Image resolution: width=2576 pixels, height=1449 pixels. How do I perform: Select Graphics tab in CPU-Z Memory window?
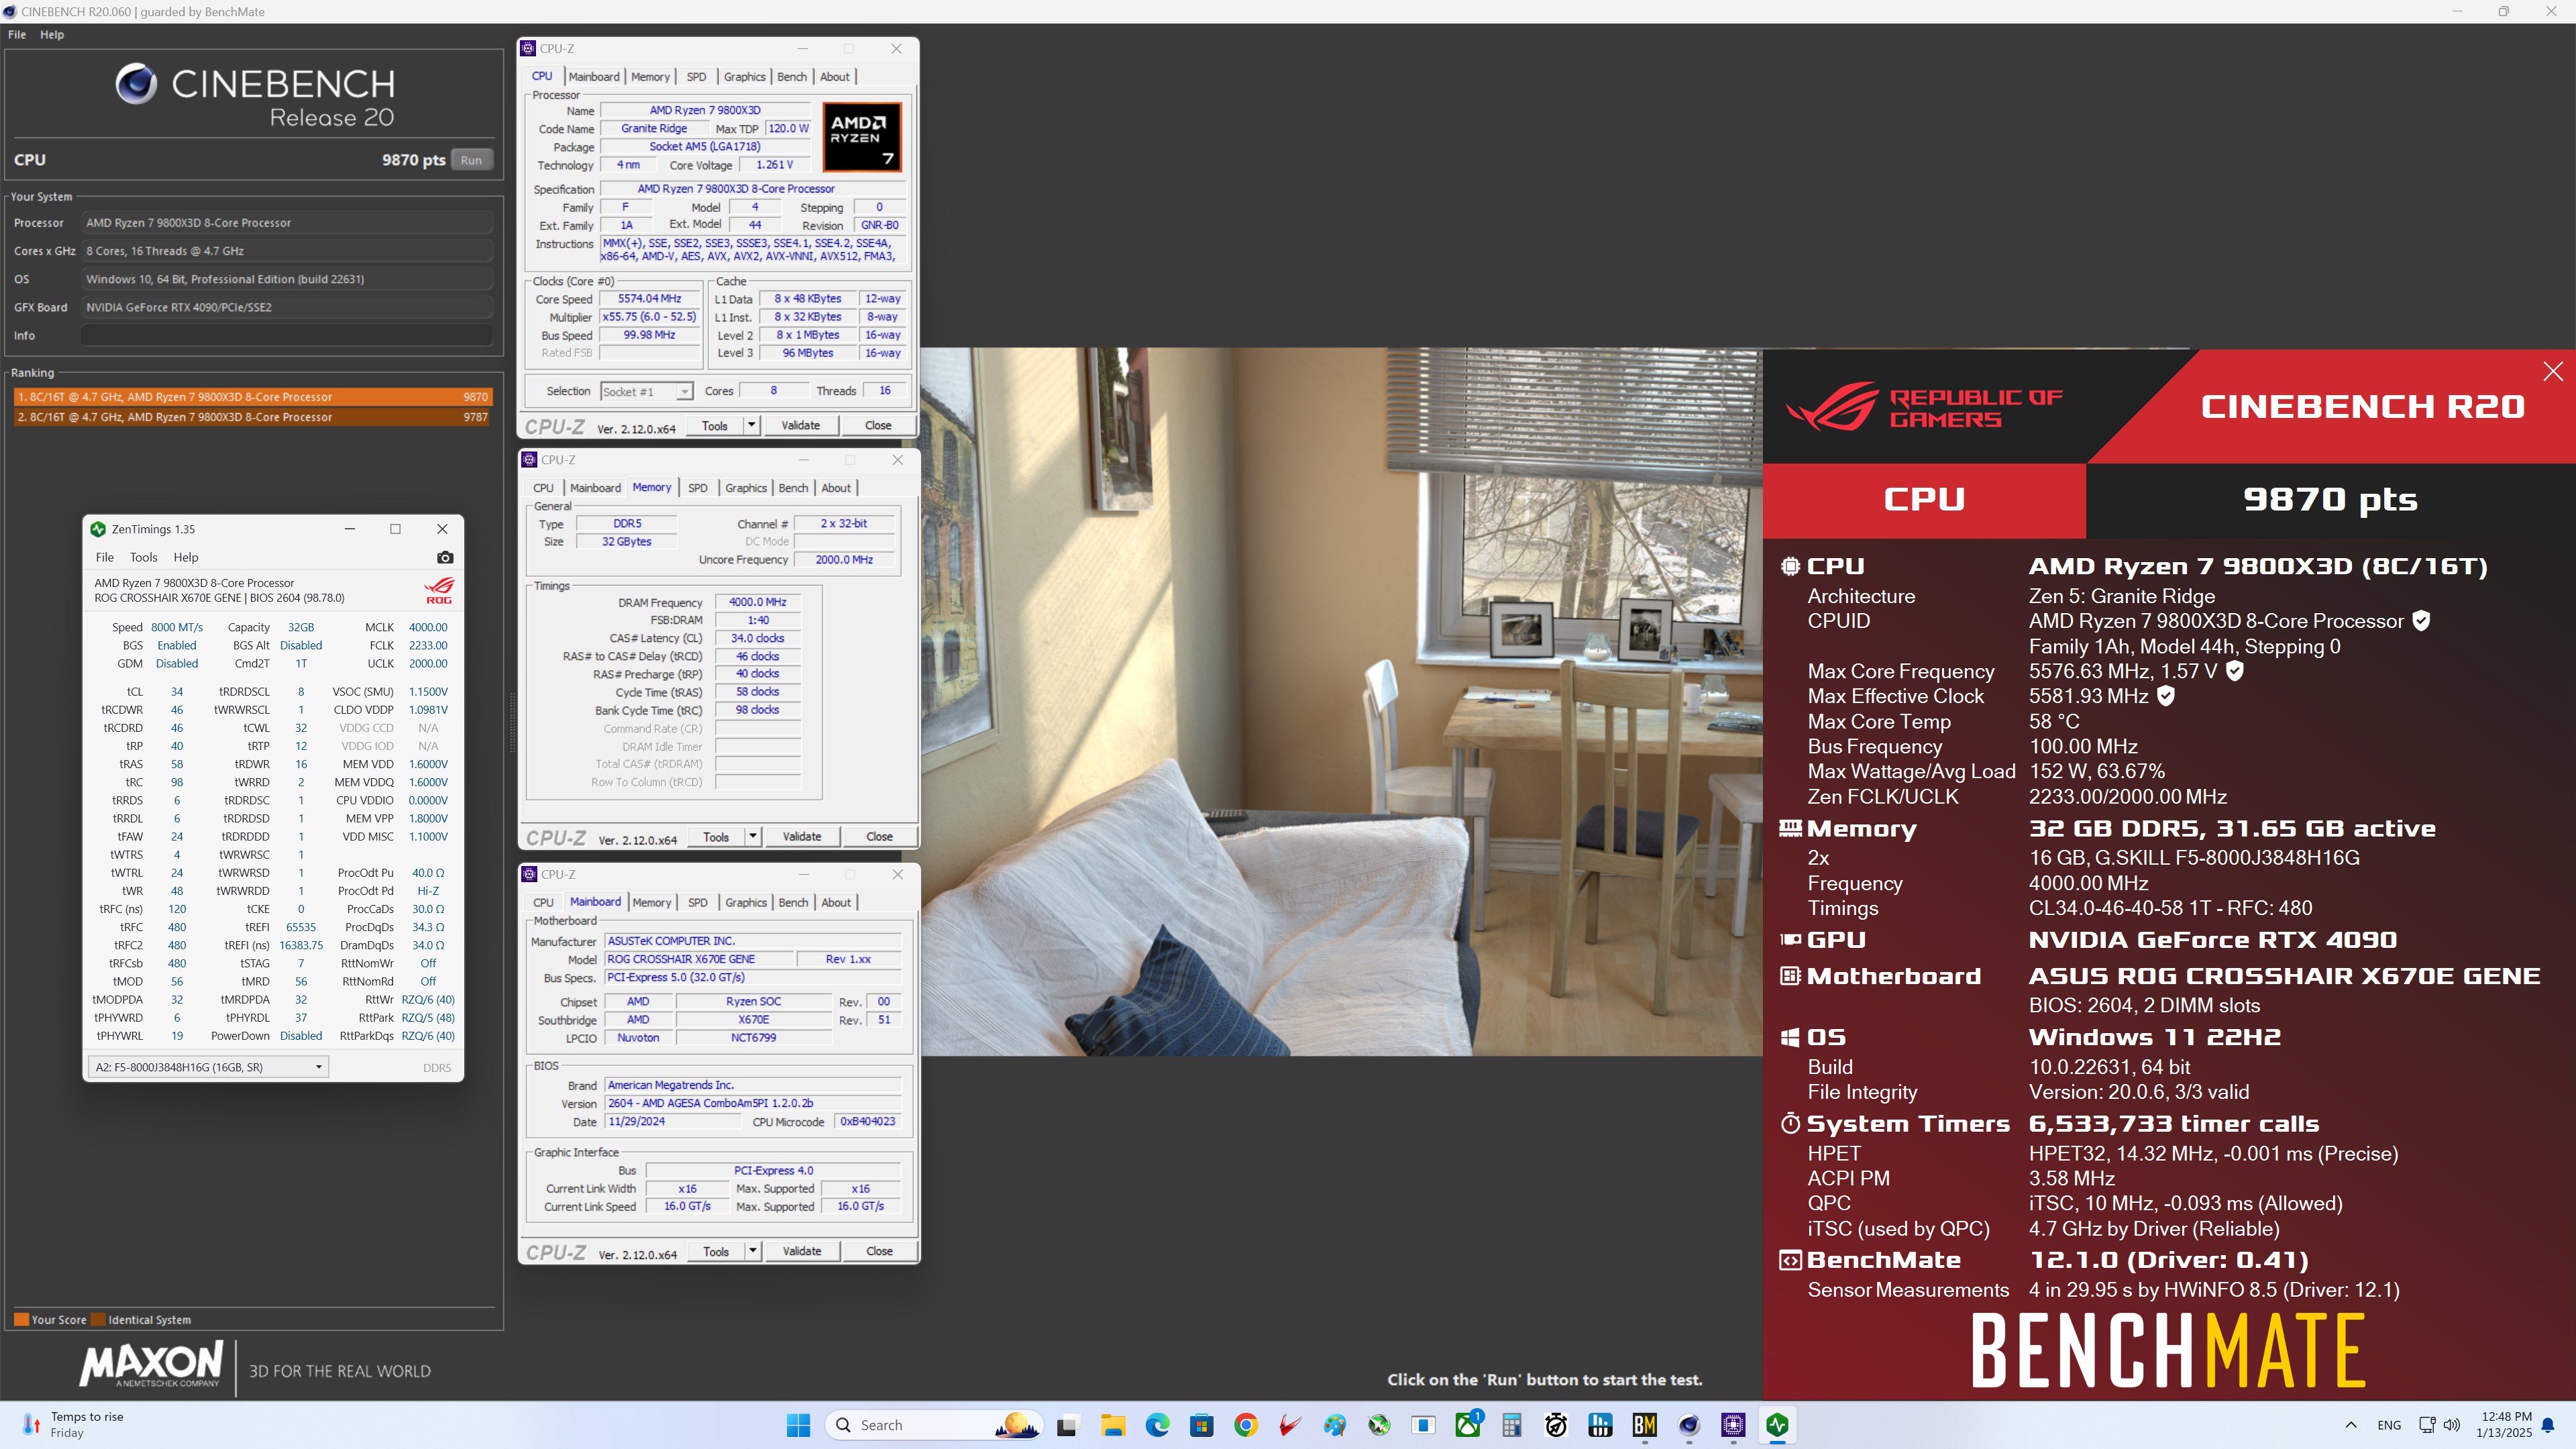(x=746, y=488)
